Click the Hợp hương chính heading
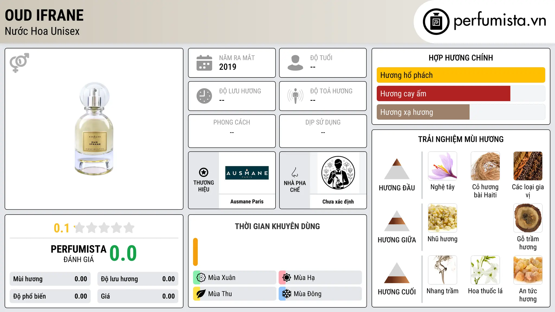Screen dimensions: 555x312 [x=461, y=58]
